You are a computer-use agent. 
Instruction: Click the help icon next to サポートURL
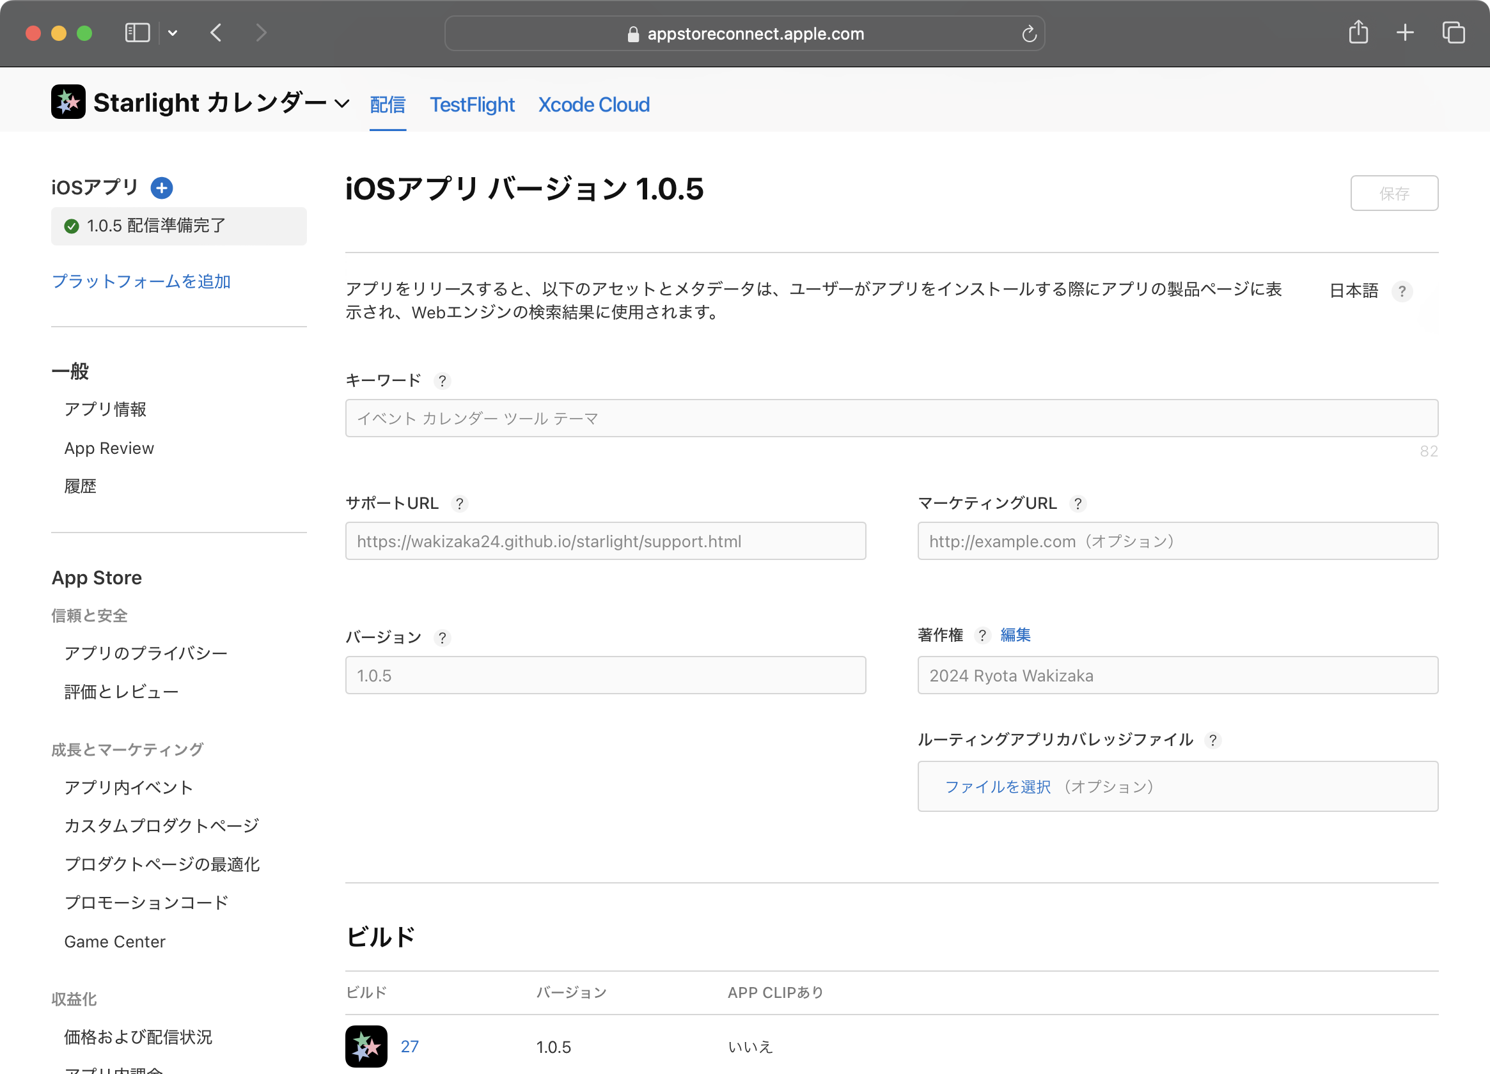pyautogui.click(x=460, y=504)
